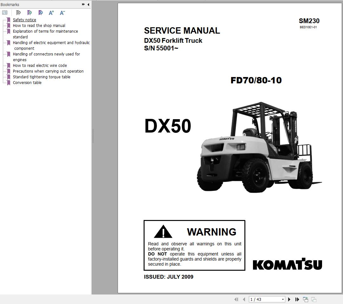Viewport: 343px width, 304px height.
Task: Shrink bookmark font with A- icon
Action: [x=62, y=13]
